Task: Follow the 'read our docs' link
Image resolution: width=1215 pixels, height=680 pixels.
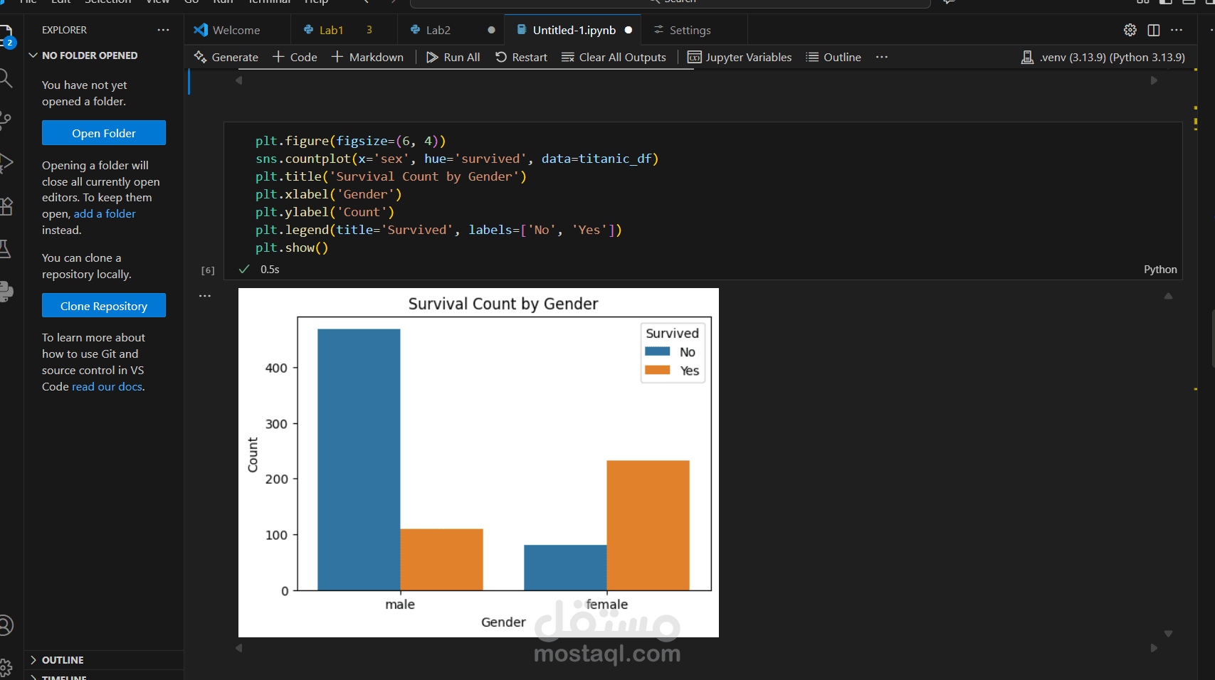Action: 107,386
